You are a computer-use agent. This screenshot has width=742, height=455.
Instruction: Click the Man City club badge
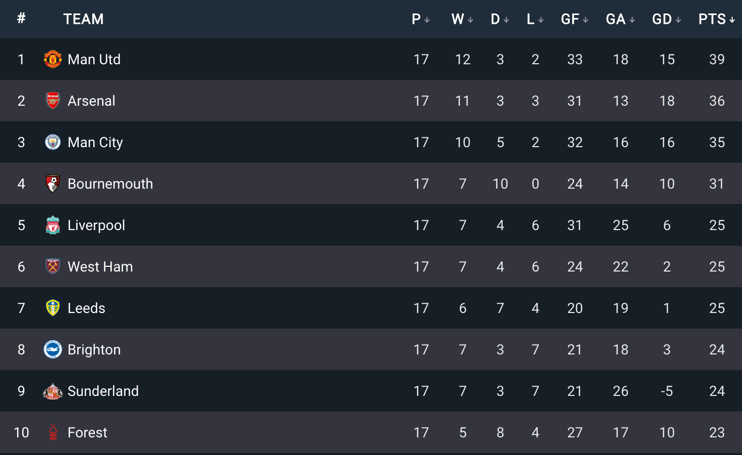(x=53, y=142)
